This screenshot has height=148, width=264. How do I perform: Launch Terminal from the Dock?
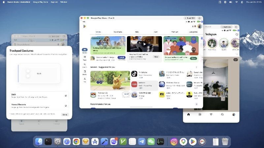point(48,142)
